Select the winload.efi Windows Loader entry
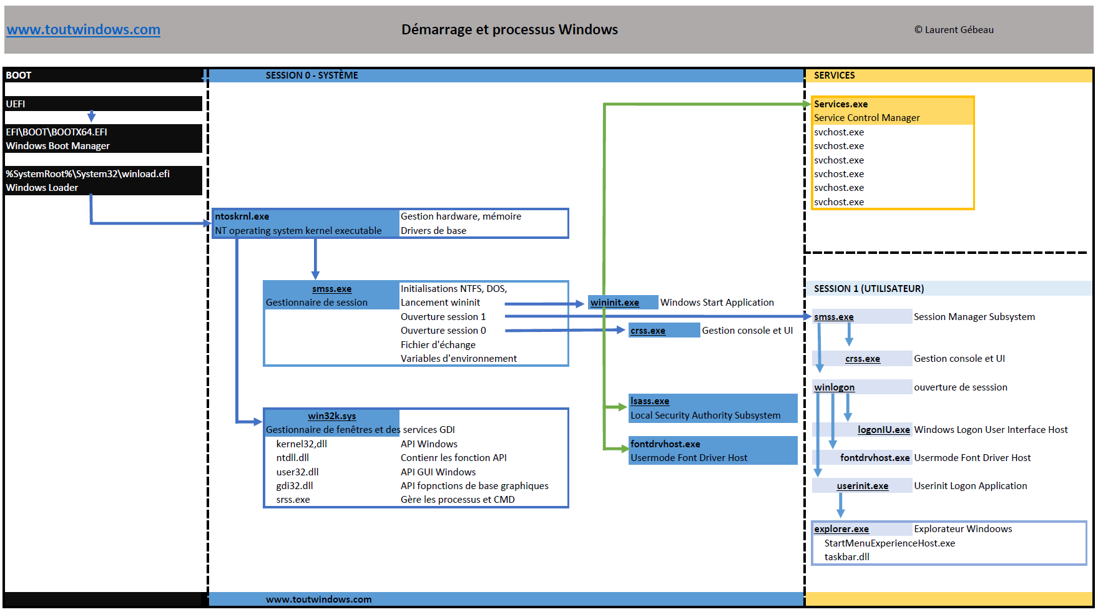1098x612 pixels. coord(86,180)
